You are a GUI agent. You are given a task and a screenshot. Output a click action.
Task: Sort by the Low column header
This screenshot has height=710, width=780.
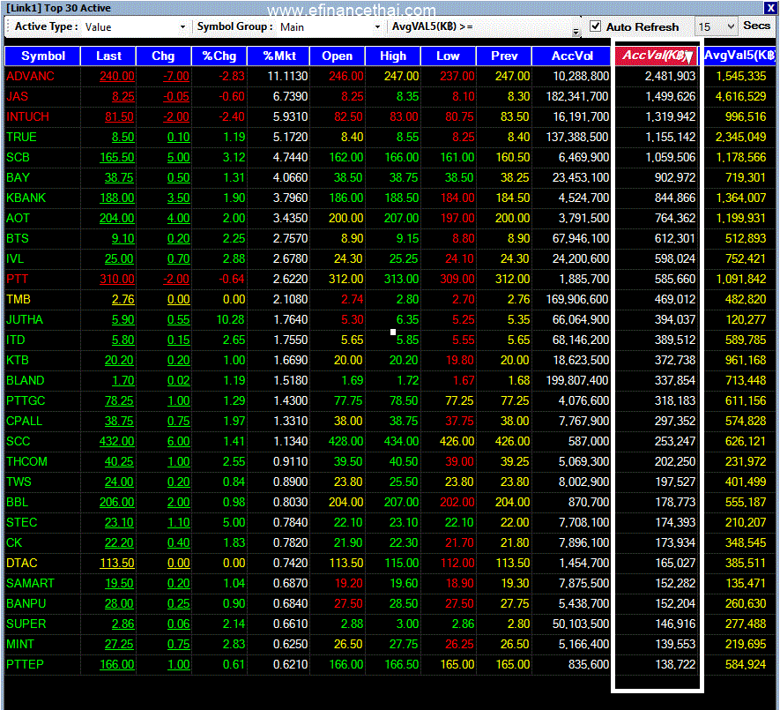(449, 56)
